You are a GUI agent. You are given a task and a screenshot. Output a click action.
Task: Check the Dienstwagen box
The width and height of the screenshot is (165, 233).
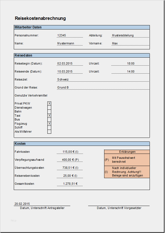49,108
